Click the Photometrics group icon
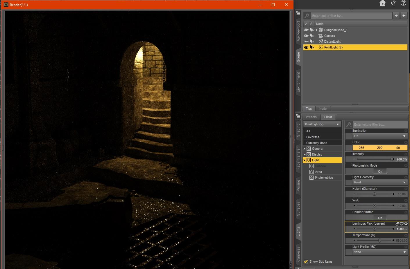The image size is (410, 269). (x=311, y=178)
